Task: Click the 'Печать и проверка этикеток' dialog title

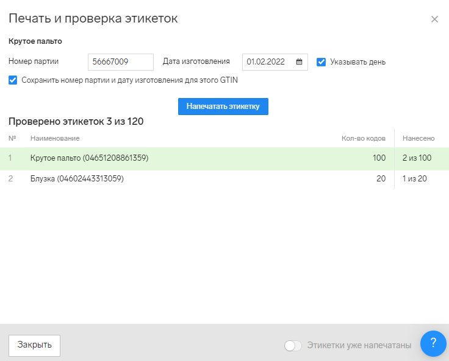Action: click(93, 19)
